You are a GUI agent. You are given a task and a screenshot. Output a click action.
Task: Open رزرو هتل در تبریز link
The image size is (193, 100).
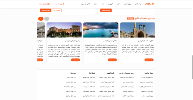pyautogui.click(x=71, y=96)
